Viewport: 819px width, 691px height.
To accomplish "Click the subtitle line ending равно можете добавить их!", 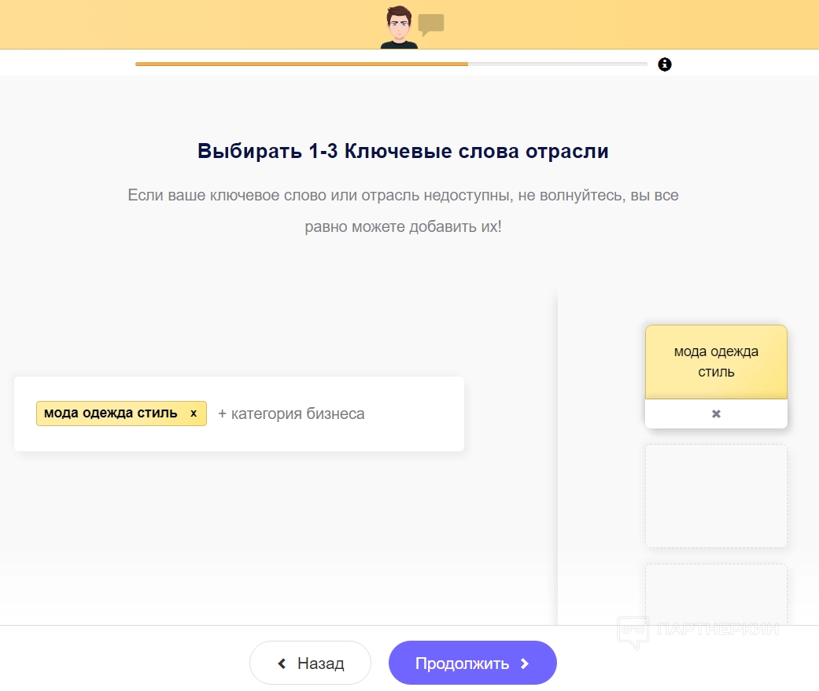I will (404, 226).
